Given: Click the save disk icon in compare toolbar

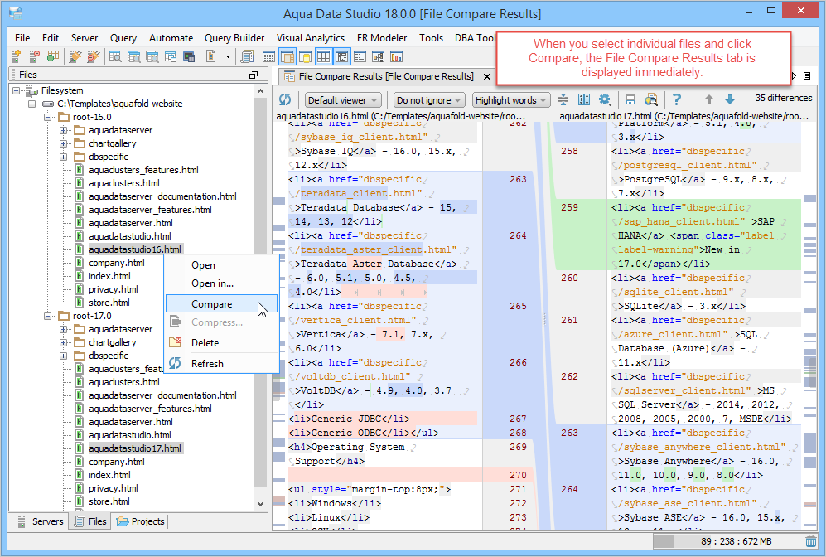Looking at the screenshot, I should pos(630,99).
